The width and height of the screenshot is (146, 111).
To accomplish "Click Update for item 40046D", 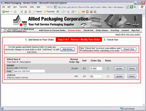I will coord(119,68).
